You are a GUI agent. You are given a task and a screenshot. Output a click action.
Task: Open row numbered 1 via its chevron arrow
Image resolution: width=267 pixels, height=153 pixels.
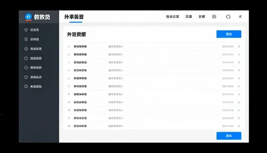click(x=239, y=47)
